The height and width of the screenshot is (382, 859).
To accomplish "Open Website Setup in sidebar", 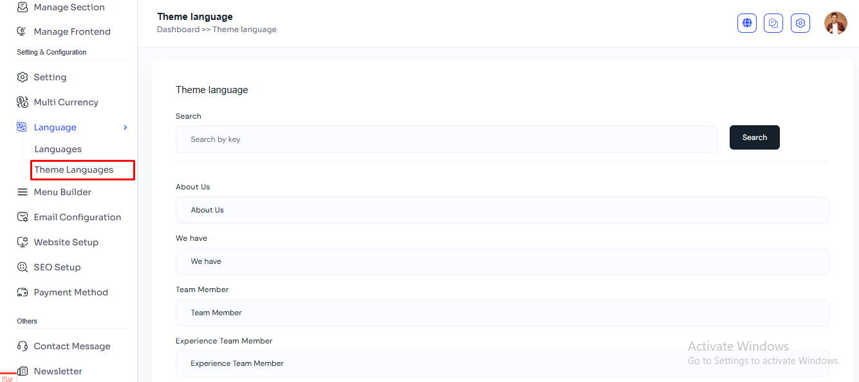I will pyautogui.click(x=66, y=242).
